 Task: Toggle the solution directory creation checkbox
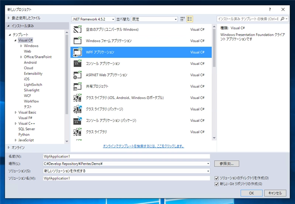pos(216,178)
